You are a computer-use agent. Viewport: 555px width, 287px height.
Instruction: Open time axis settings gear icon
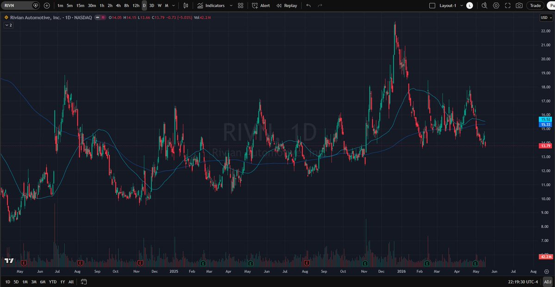(546, 272)
